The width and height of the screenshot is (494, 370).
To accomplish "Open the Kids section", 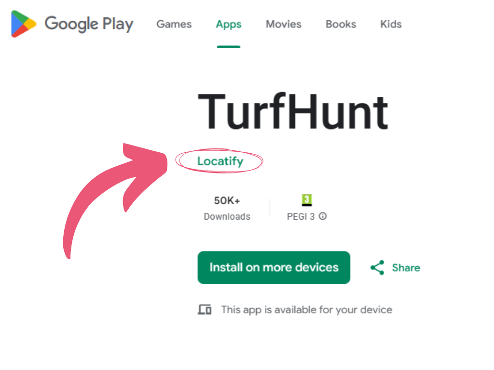I will [390, 24].
